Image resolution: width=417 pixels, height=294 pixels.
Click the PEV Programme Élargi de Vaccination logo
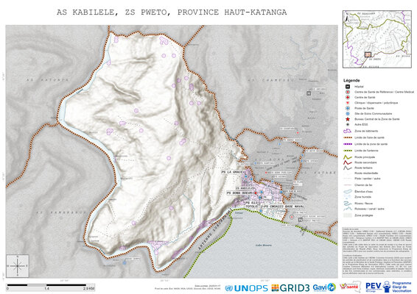(388, 287)
